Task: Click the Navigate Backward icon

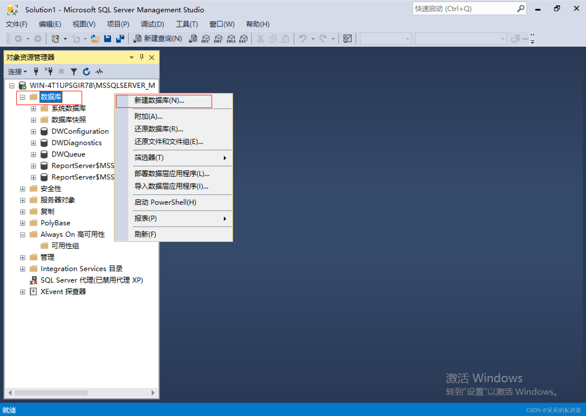Action: 18,39
